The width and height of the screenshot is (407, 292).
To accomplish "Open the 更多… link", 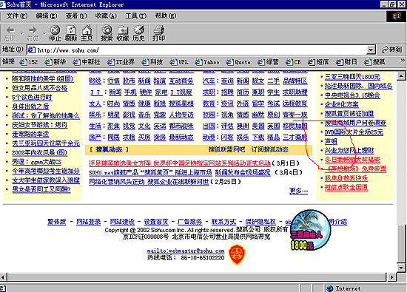I will pyautogui.click(x=298, y=191).
